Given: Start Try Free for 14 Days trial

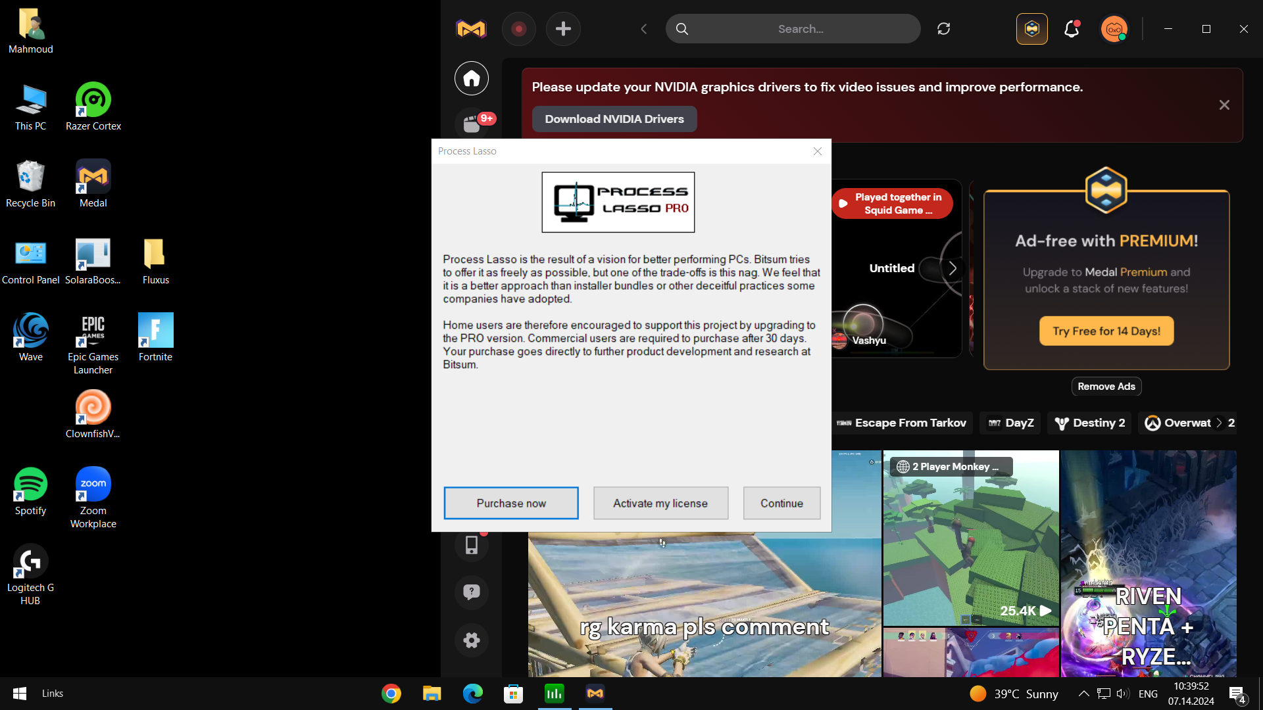Looking at the screenshot, I should point(1106,331).
